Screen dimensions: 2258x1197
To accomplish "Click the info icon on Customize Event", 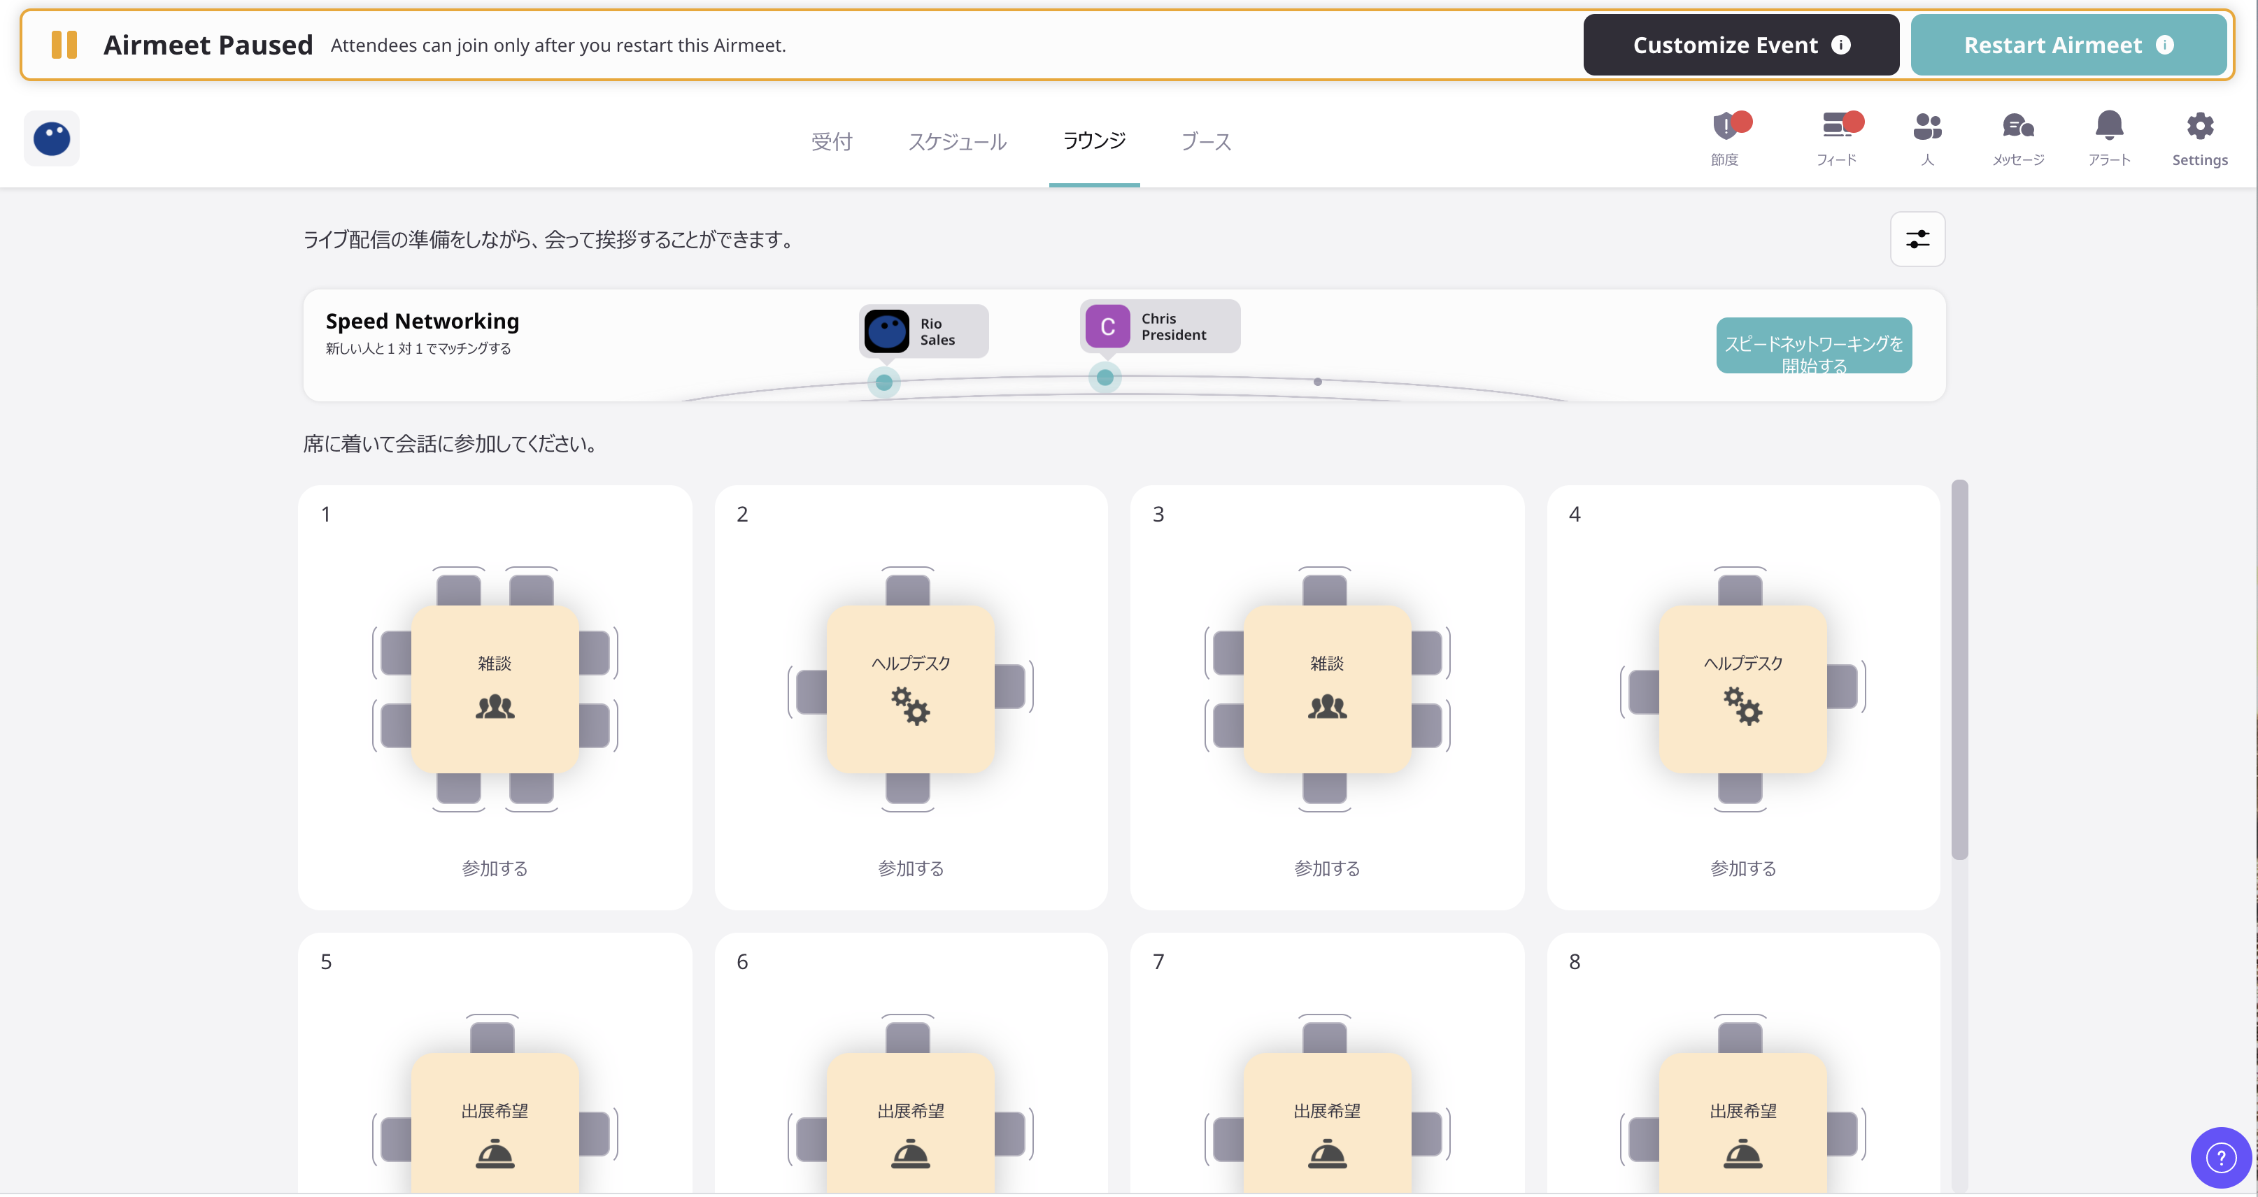I will (x=1841, y=45).
